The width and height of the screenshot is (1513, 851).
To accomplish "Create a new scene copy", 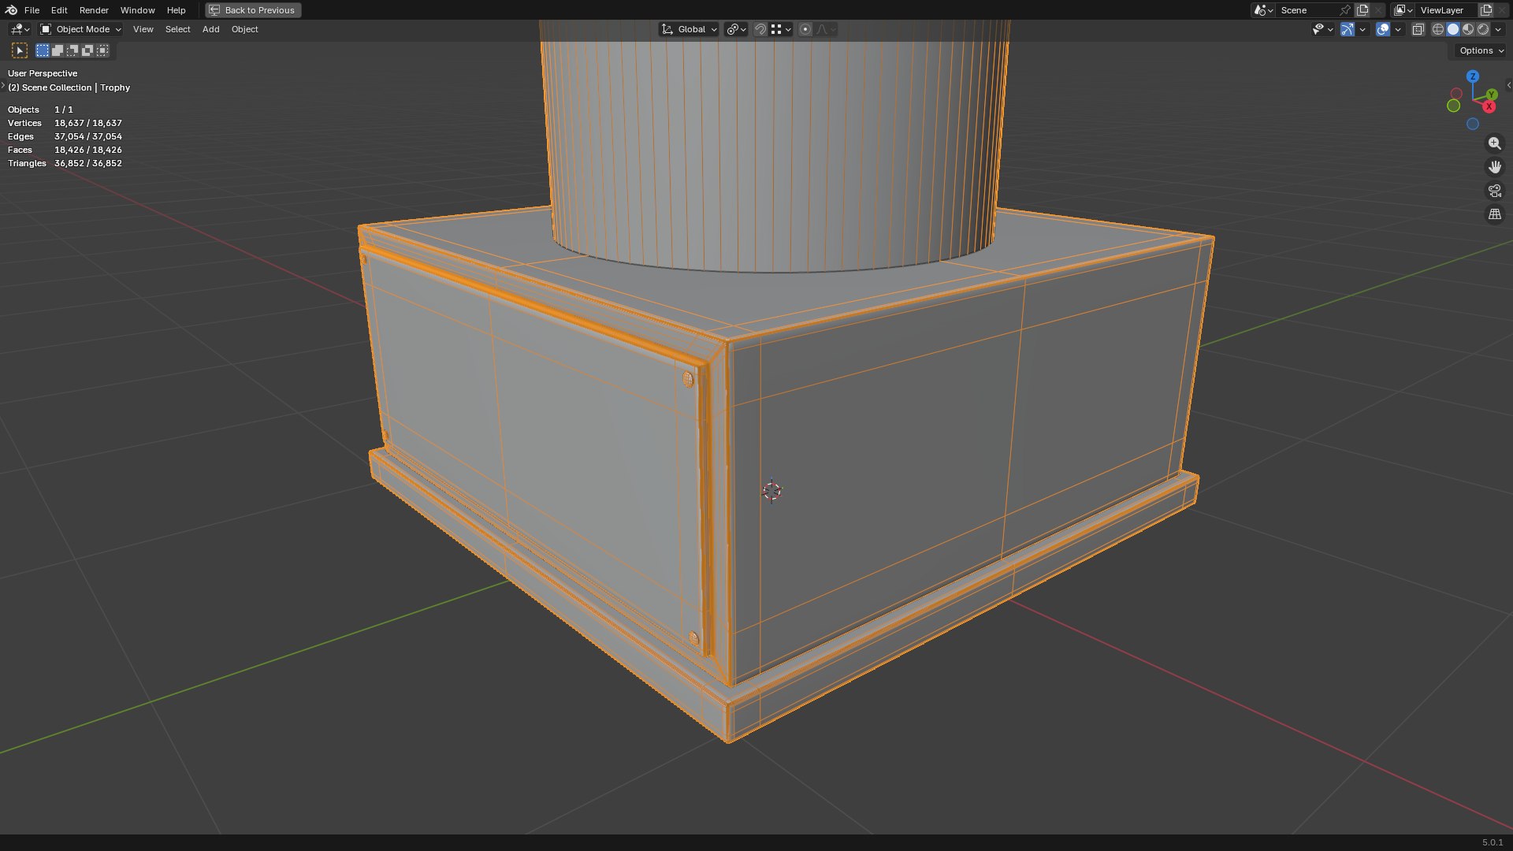I will tap(1362, 10).
